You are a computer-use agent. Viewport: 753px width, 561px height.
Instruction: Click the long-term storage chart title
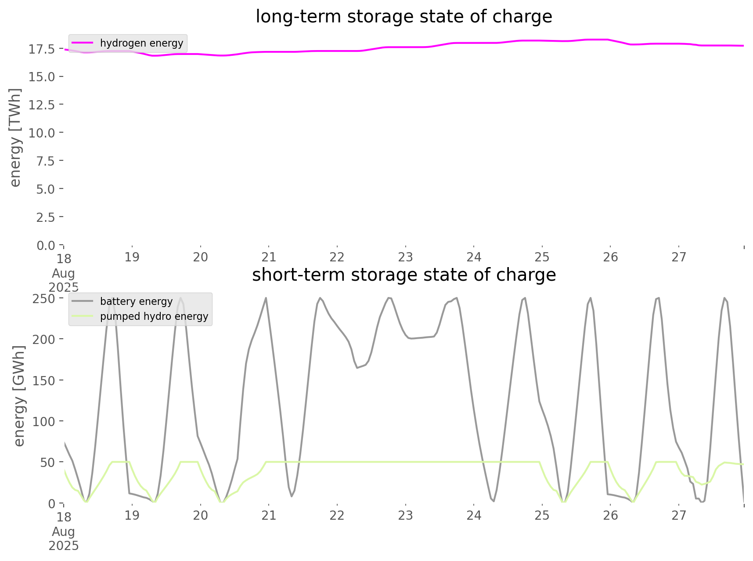tap(404, 17)
